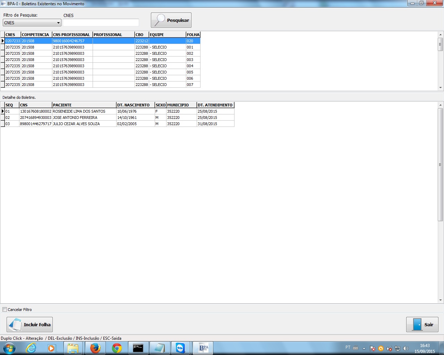The image size is (444, 355).
Task: Click the DT. NASCIMENTO column header
Action: (136, 105)
